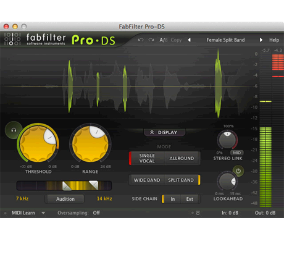Click the -5.7 peak level readout
The height and width of the screenshot is (257, 284).
pos(265,50)
